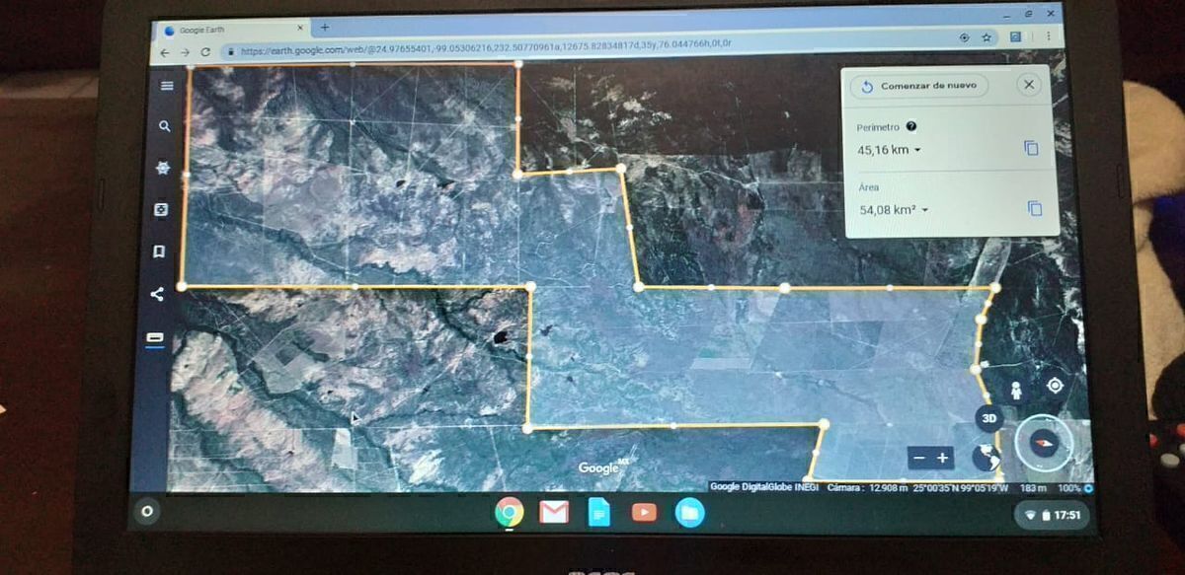This screenshot has width=1185, height=575.
Task: Click the browser extension icon
Action: click(x=1015, y=36)
